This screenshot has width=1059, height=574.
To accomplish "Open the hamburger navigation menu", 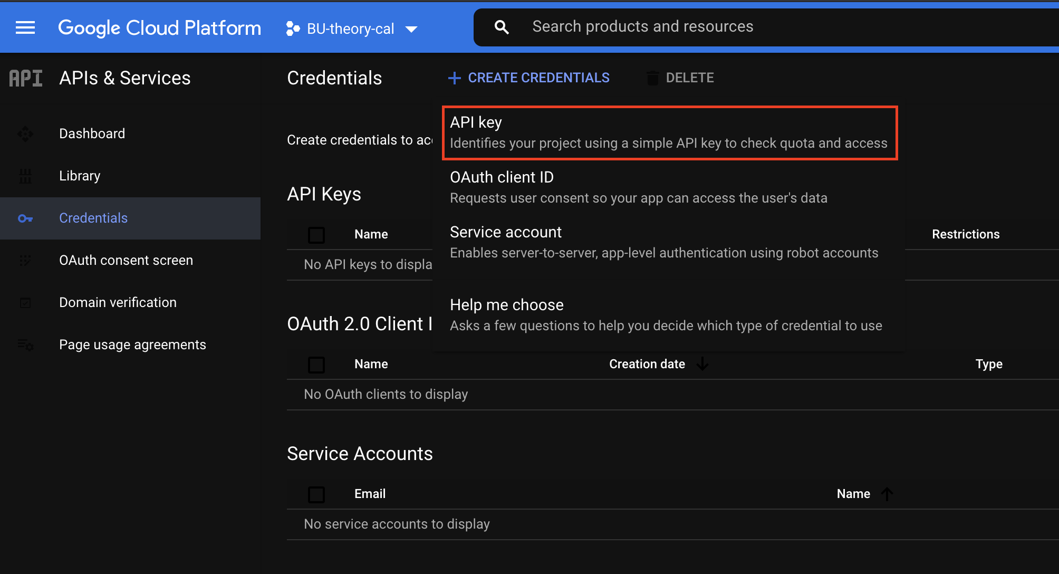I will [x=25, y=27].
